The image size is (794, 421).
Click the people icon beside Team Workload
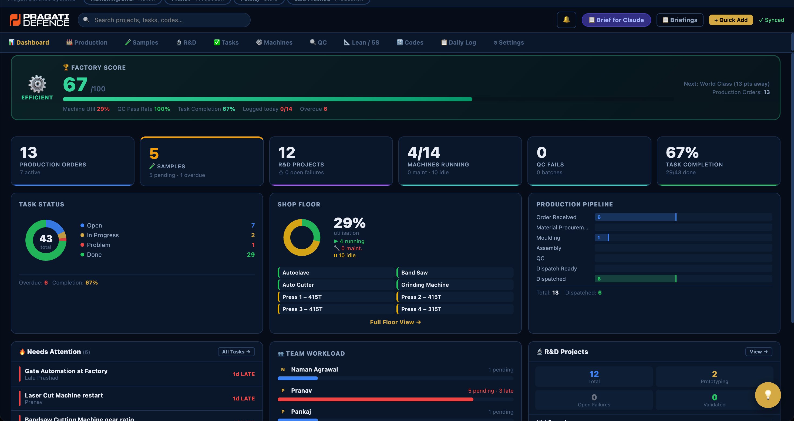click(281, 353)
